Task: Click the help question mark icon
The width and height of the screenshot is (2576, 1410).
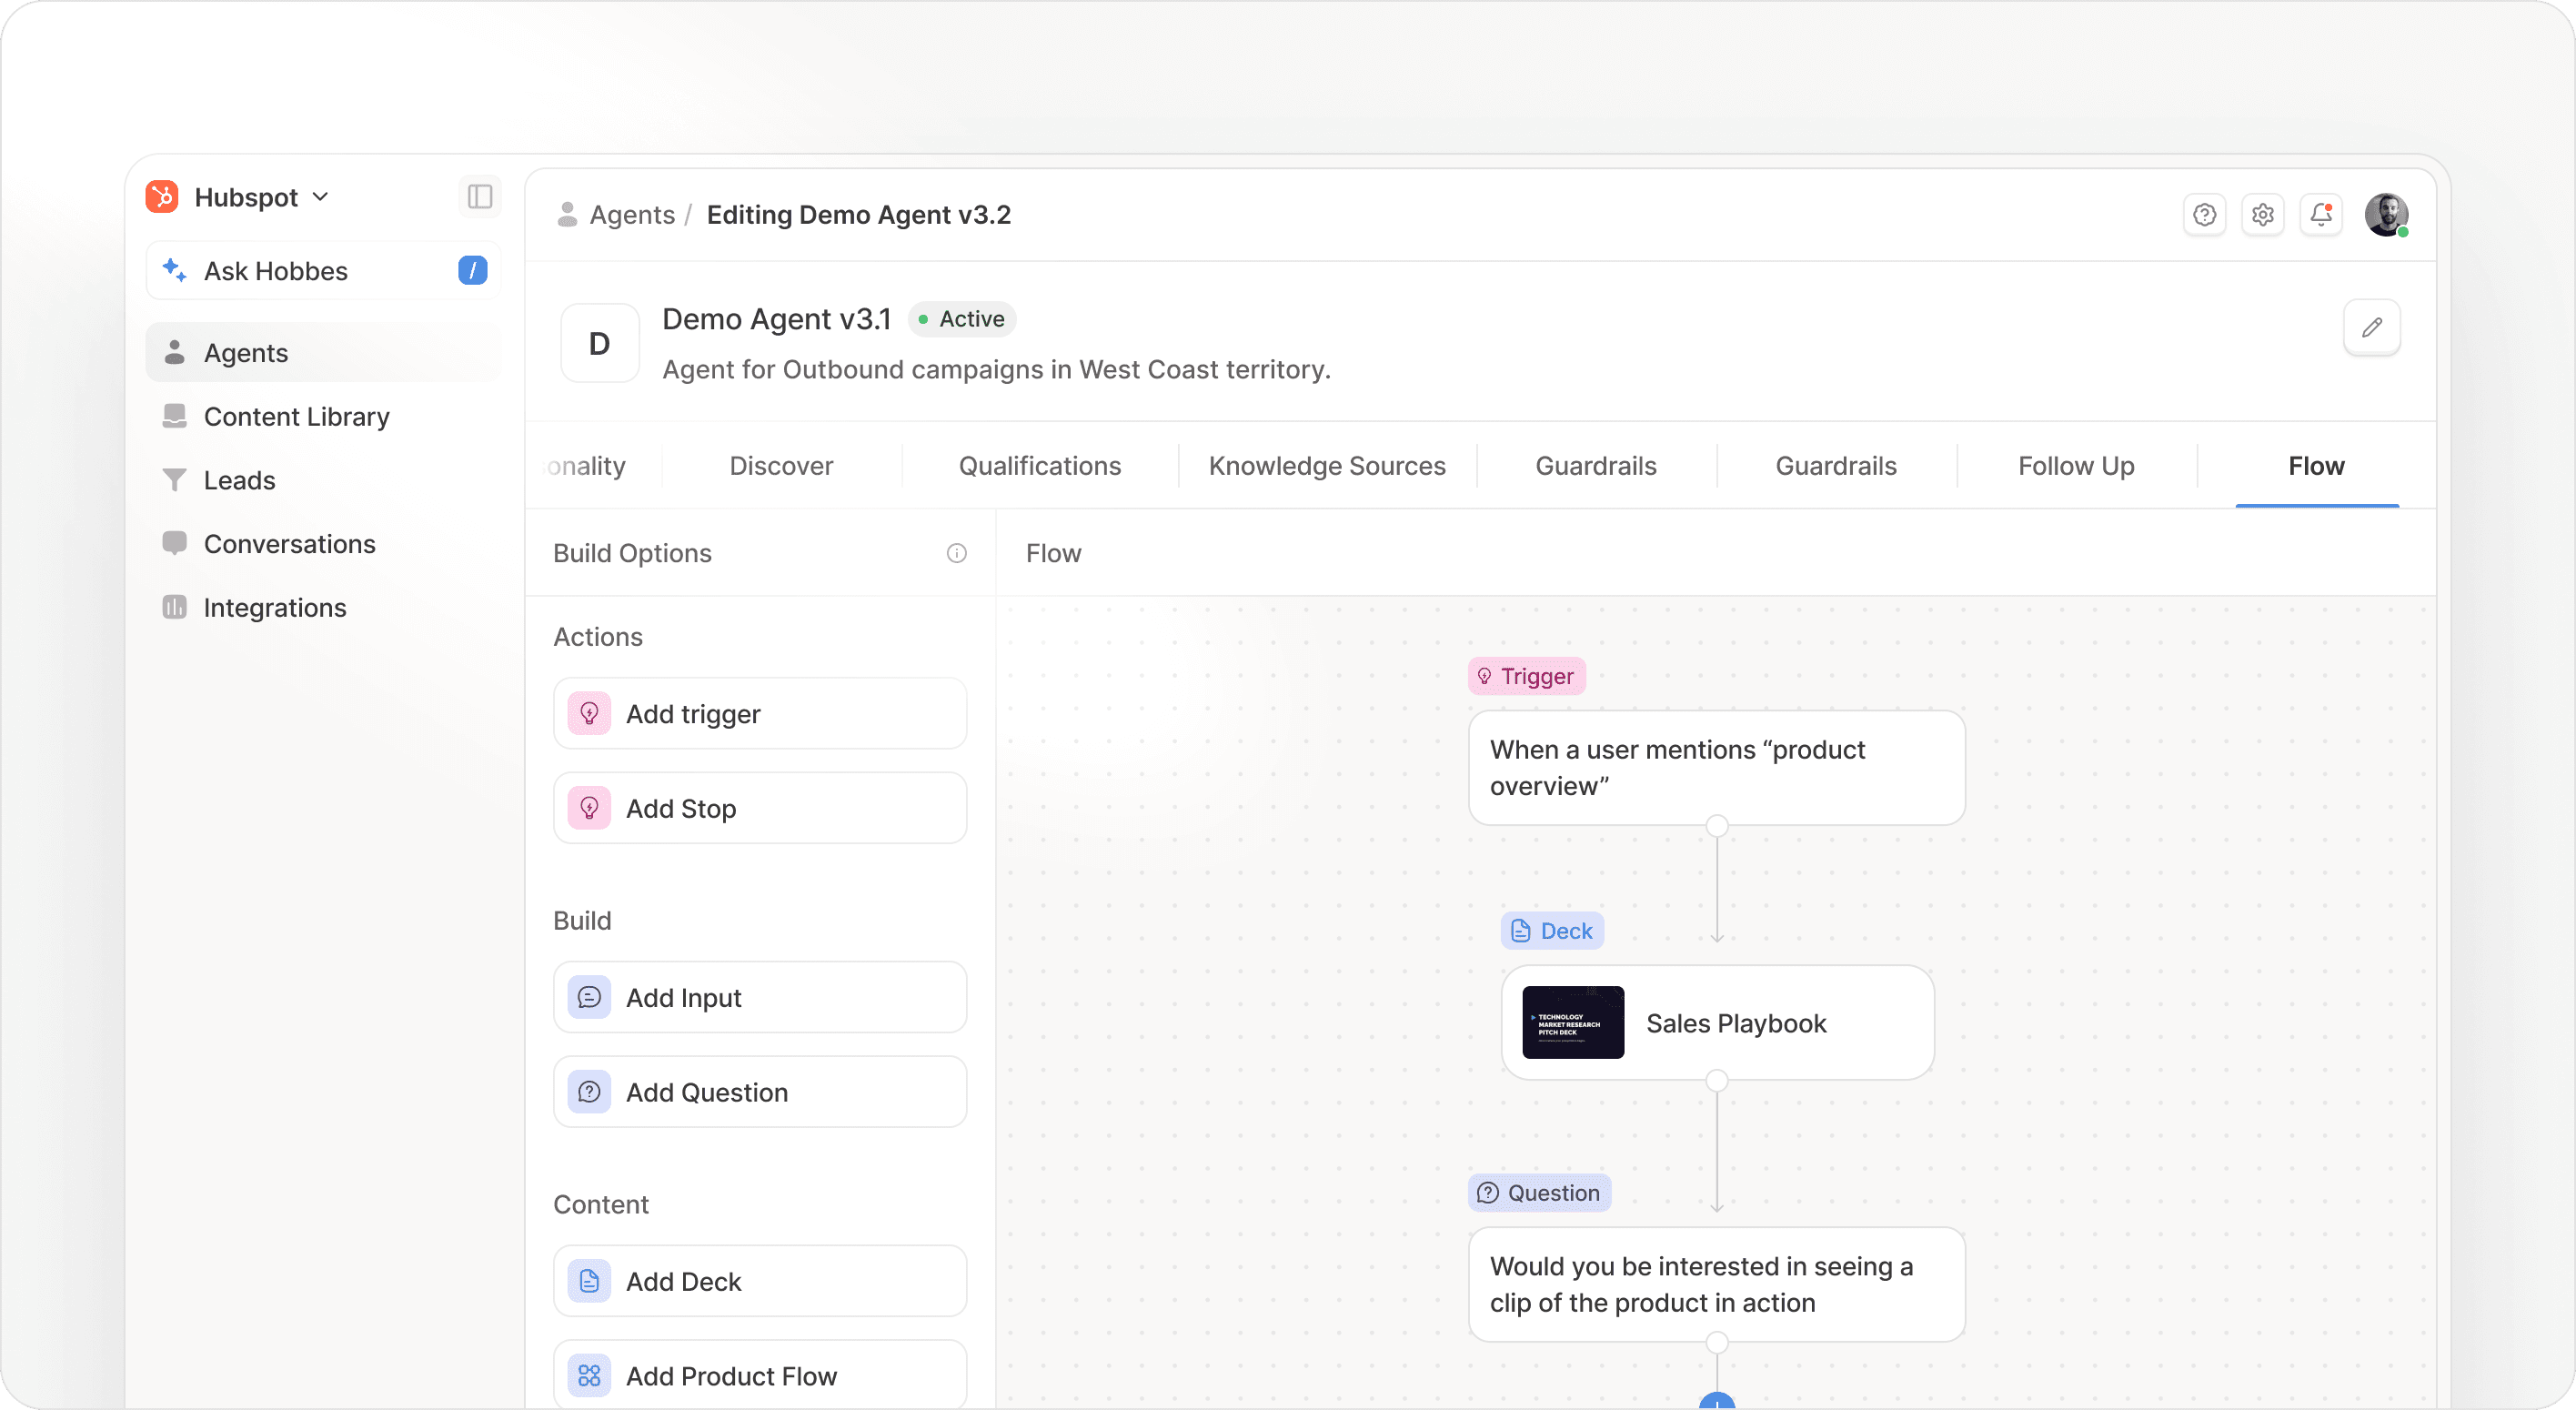Action: coord(2204,215)
